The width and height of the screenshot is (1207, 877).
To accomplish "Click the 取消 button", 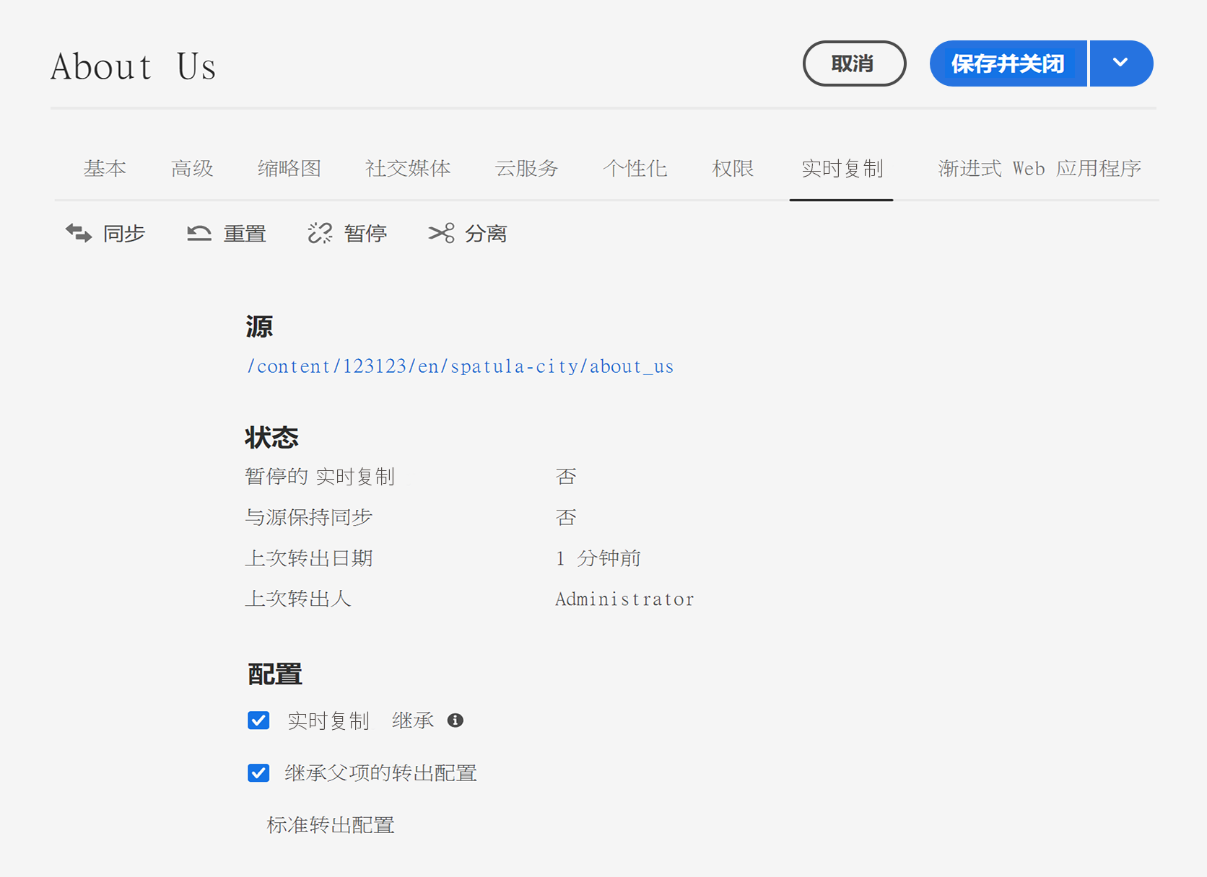I will pyautogui.click(x=854, y=63).
